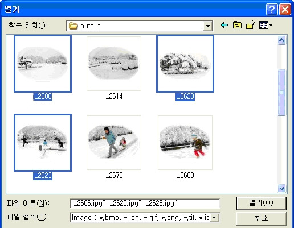Select the _2676 man walking thumbnail
The height and width of the screenshot is (228, 294).
tap(114, 143)
